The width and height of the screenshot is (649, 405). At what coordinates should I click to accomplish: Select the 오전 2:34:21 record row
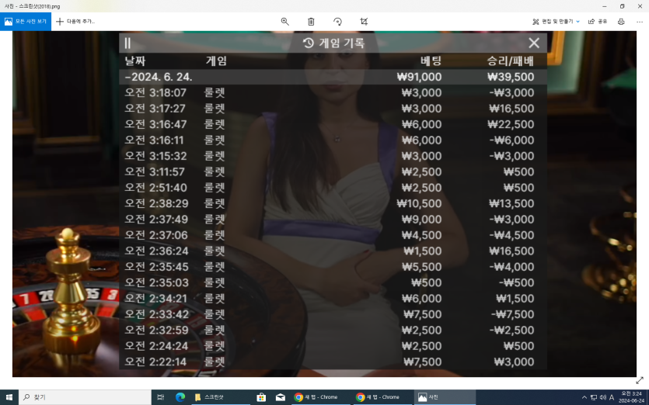tap(333, 299)
